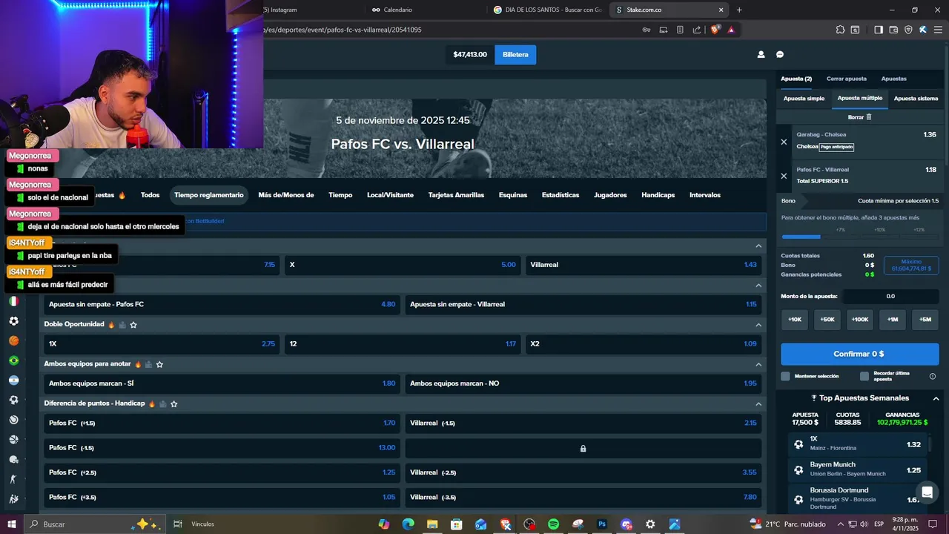Add +100K to bet amount
Screen dimensions: 949x534
(859, 320)
